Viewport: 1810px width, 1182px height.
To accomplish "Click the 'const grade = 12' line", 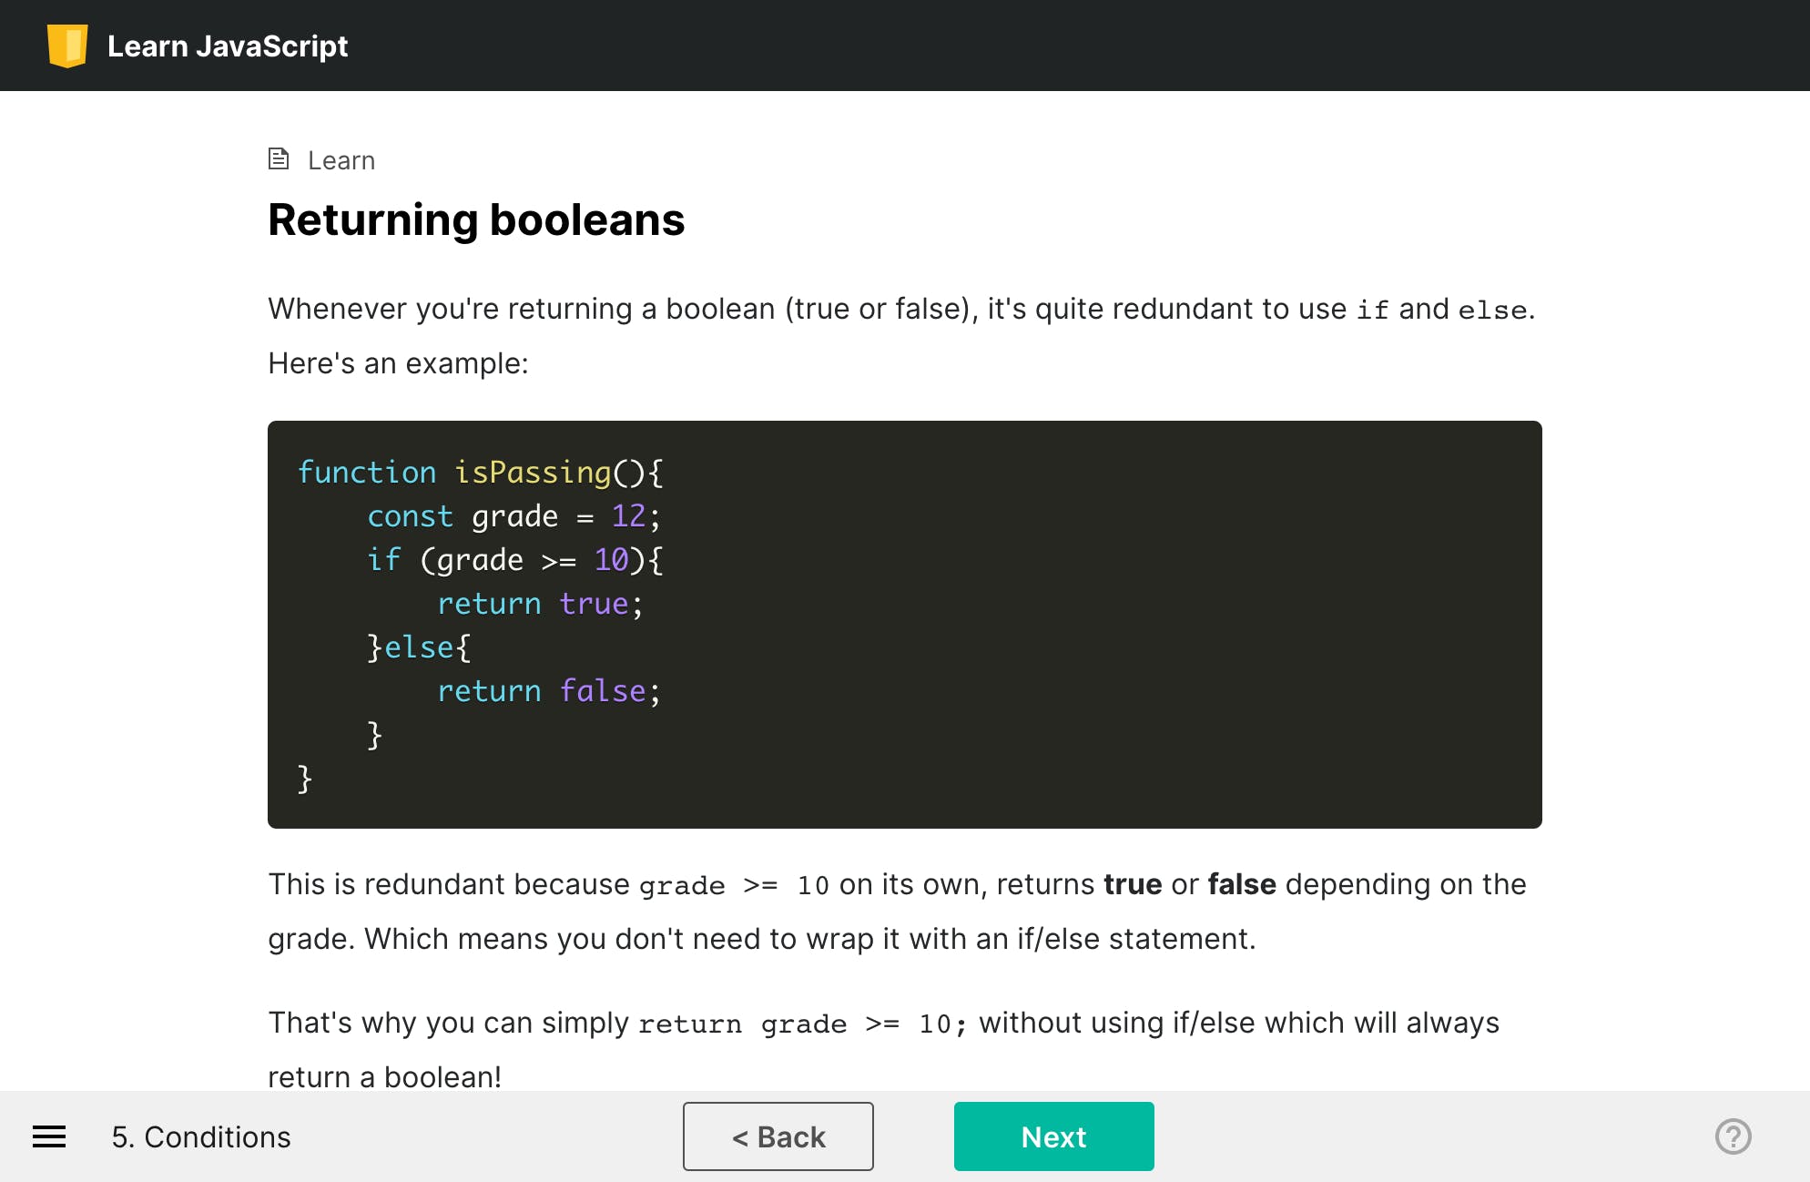I will tap(514, 515).
